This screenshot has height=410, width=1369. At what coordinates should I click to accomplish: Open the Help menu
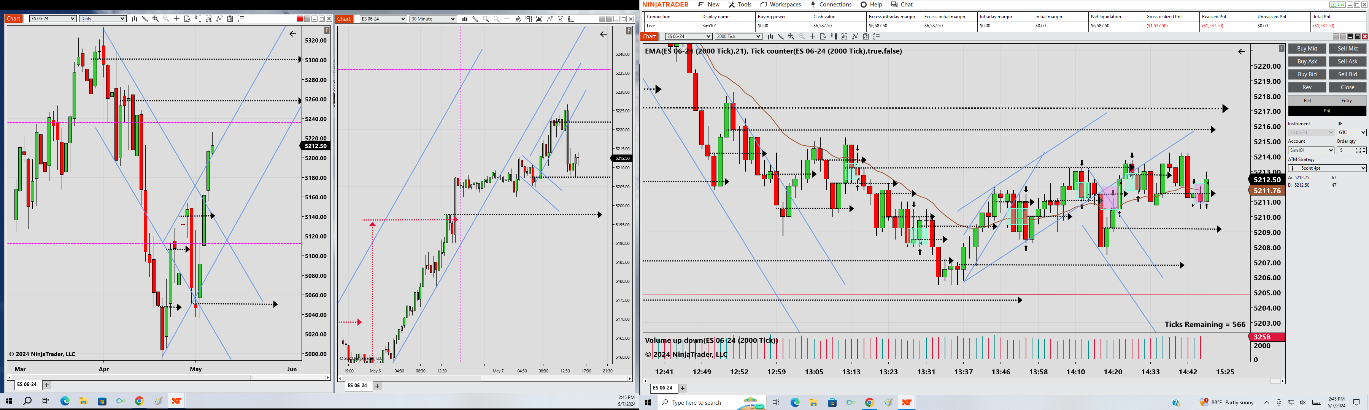[x=872, y=4]
